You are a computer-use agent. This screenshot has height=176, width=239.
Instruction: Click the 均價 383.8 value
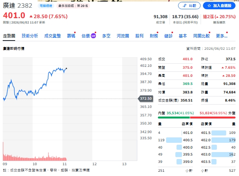188,92
